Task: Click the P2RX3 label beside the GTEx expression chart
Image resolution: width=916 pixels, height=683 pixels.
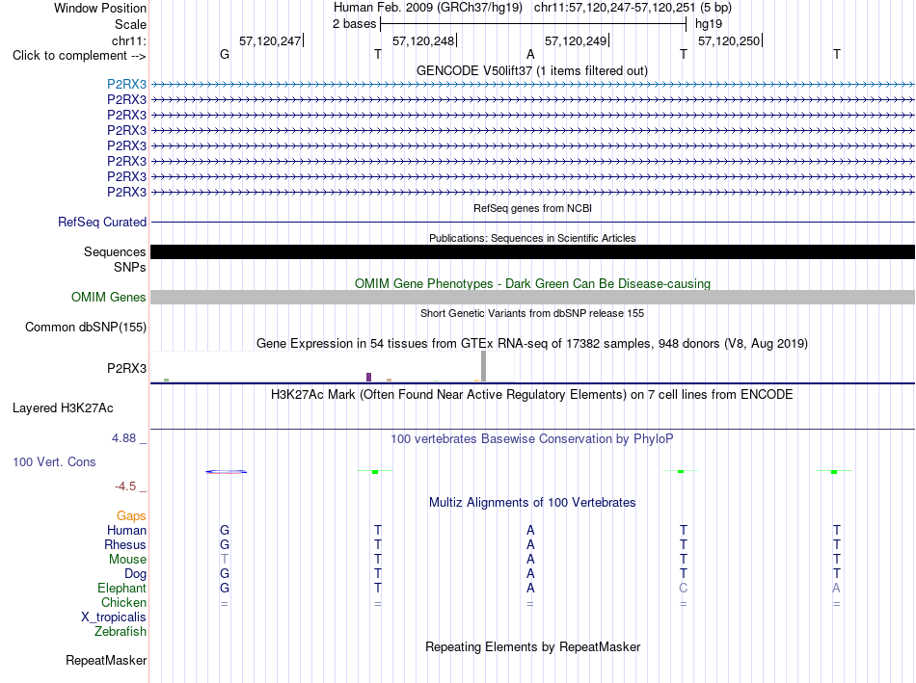Action: (126, 368)
